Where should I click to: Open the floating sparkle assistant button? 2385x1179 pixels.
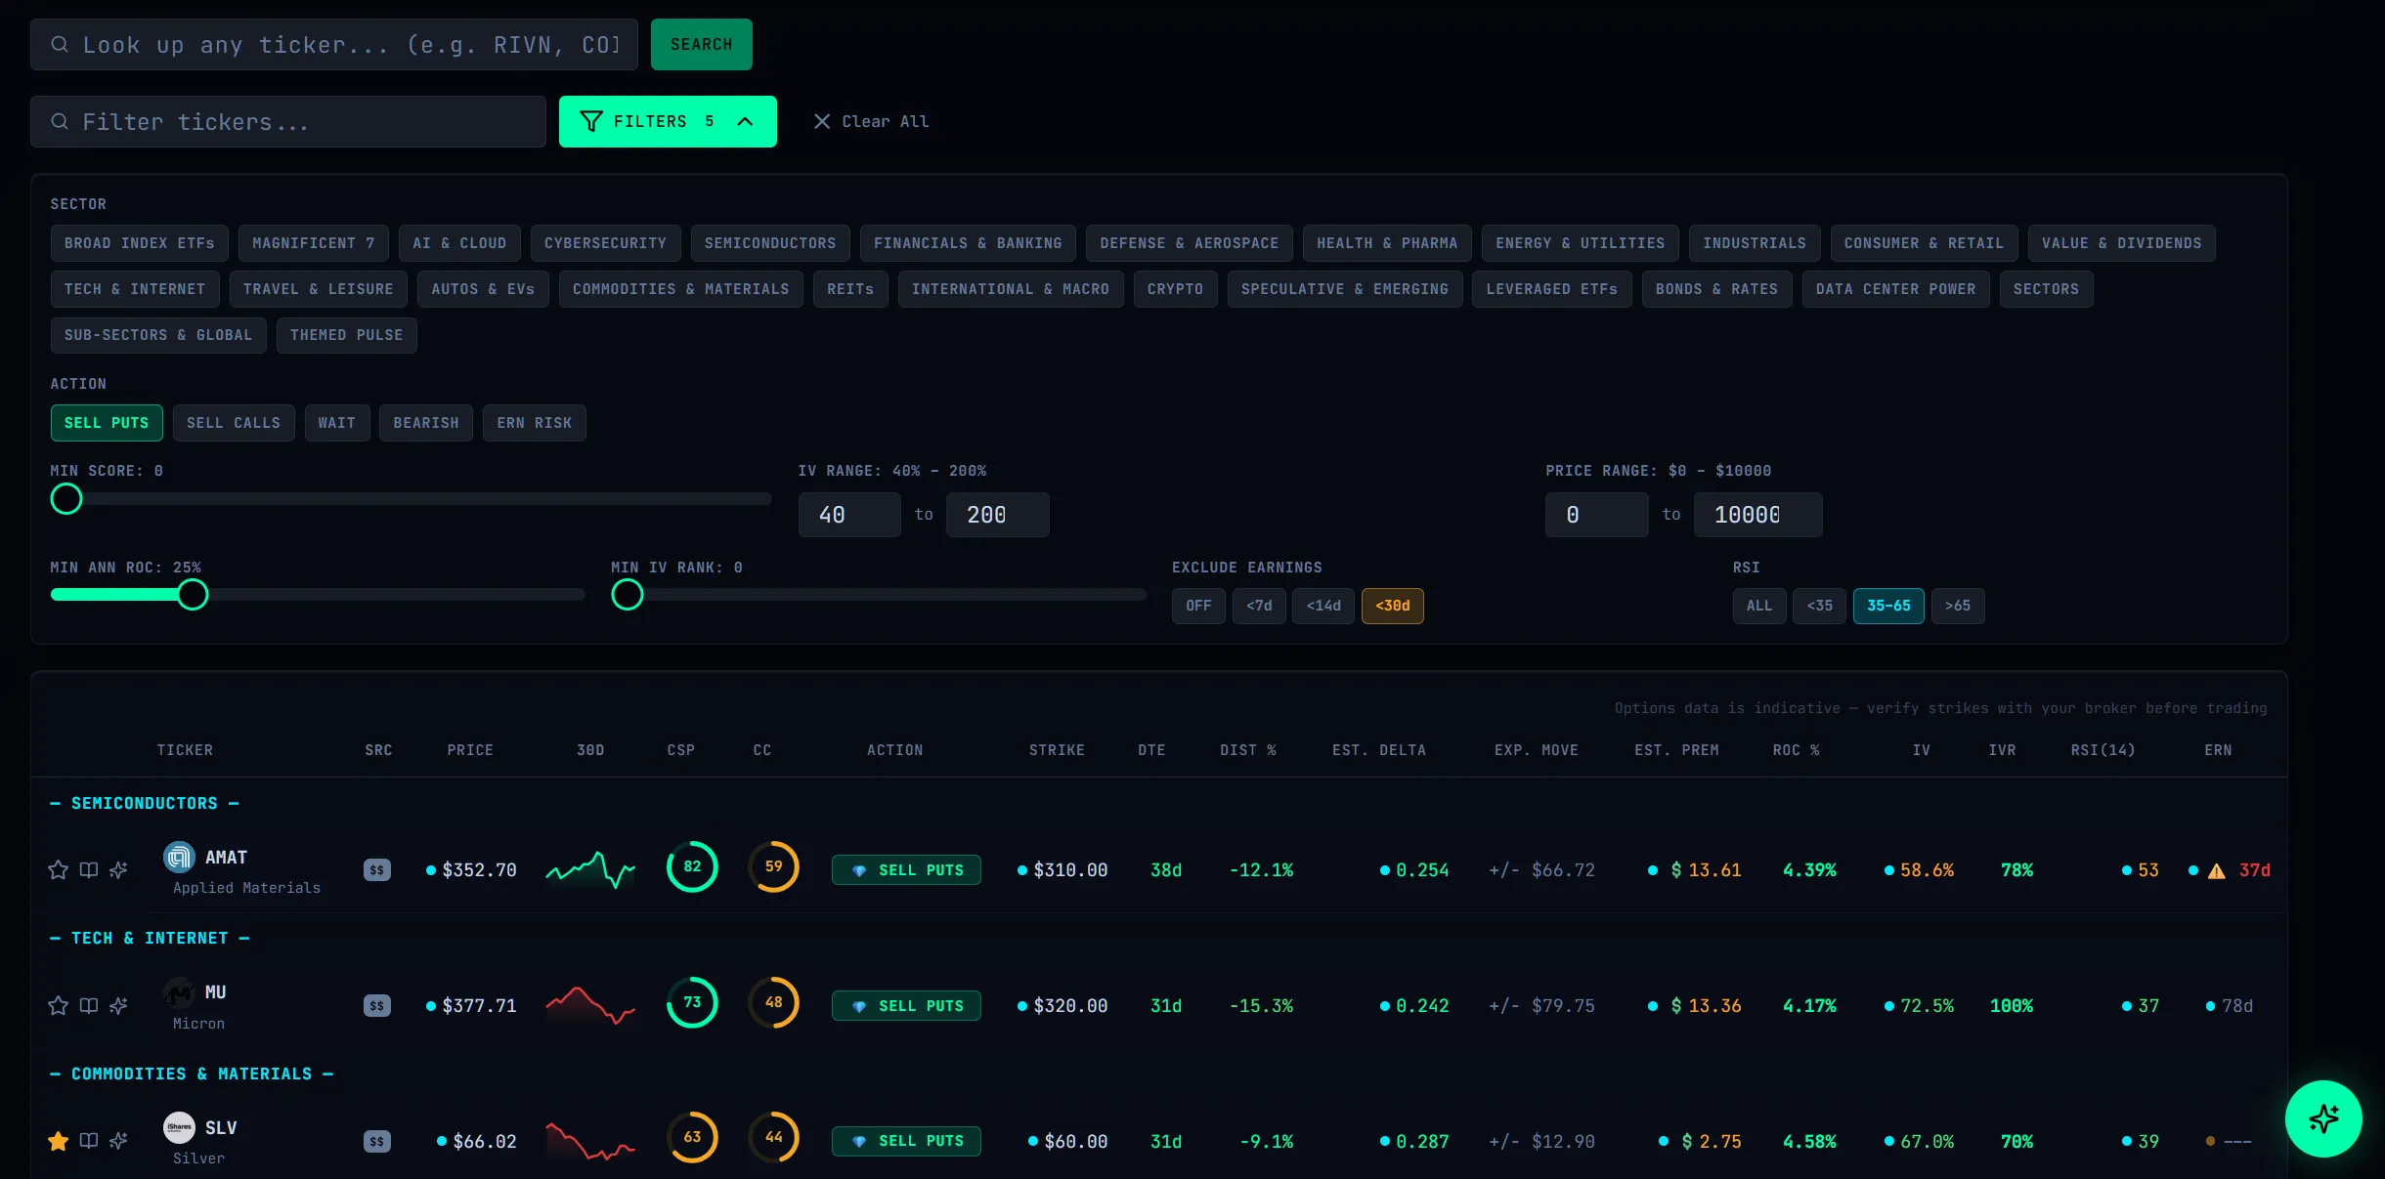[x=2323, y=1118]
